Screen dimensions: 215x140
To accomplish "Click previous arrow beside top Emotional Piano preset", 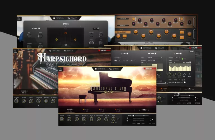I will pos(127,118).
